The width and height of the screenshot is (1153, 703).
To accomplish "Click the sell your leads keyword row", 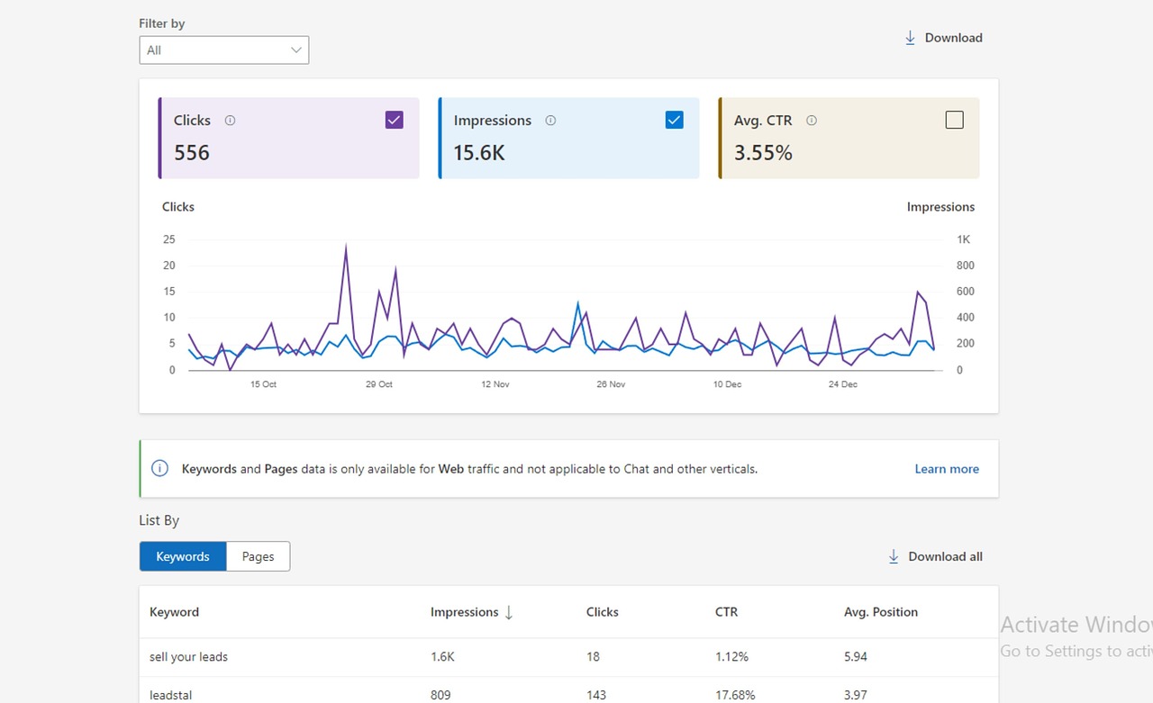I will [568, 657].
